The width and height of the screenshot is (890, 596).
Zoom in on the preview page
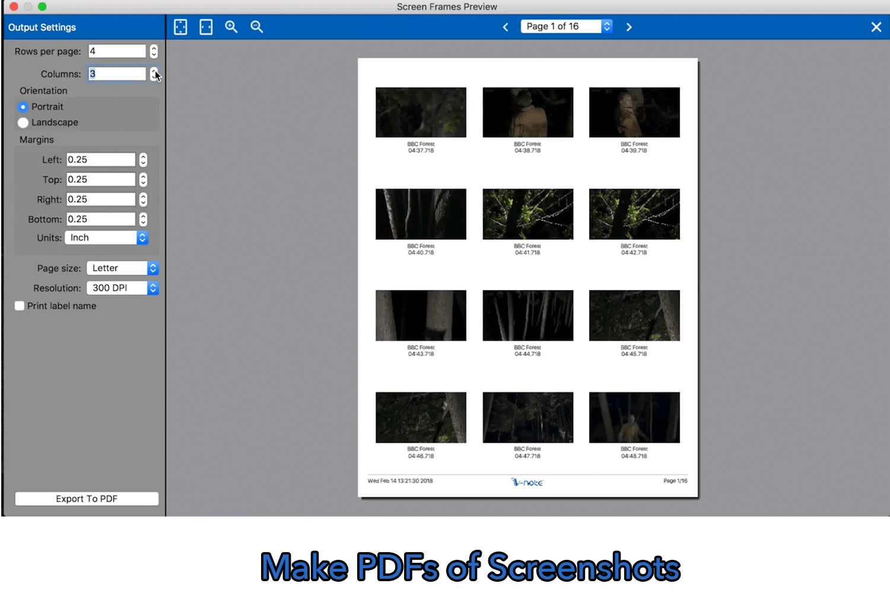click(231, 27)
